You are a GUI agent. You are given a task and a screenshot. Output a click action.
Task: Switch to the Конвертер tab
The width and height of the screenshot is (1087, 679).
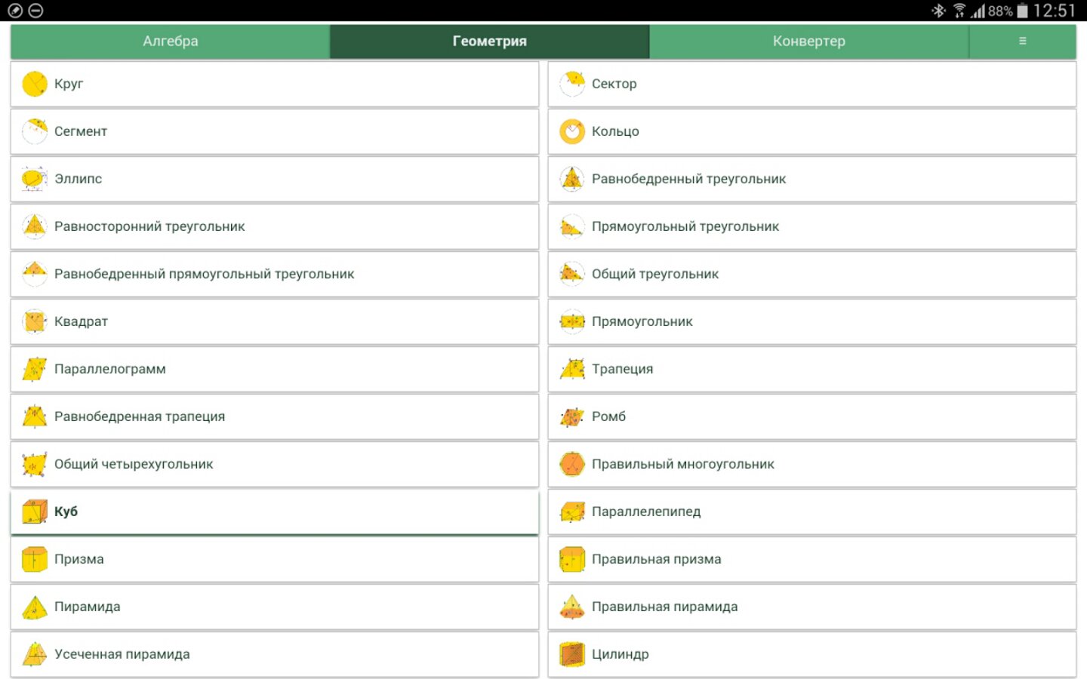tap(808, 41)
